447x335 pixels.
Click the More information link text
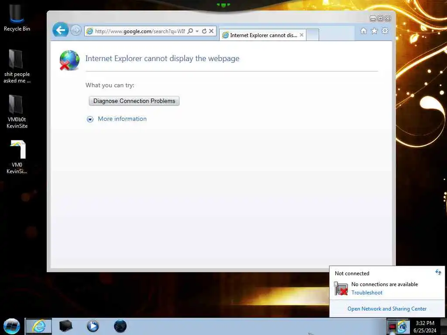coord(122,119)
